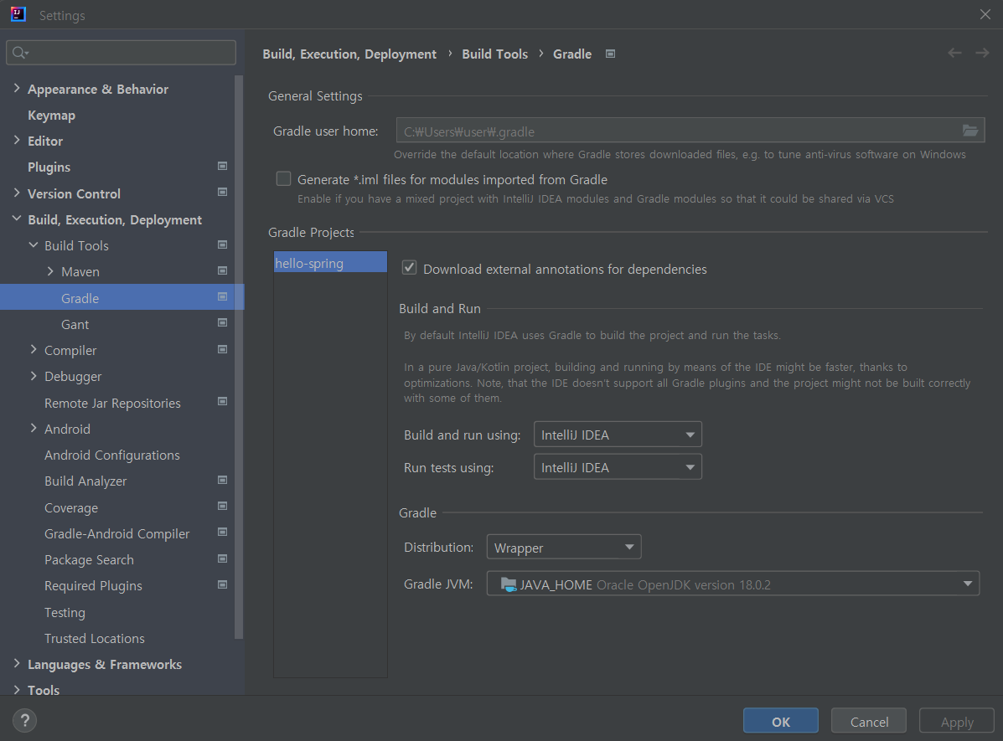Click the project-level marker icon beside Gradle breadcrumb

point(610,54)
